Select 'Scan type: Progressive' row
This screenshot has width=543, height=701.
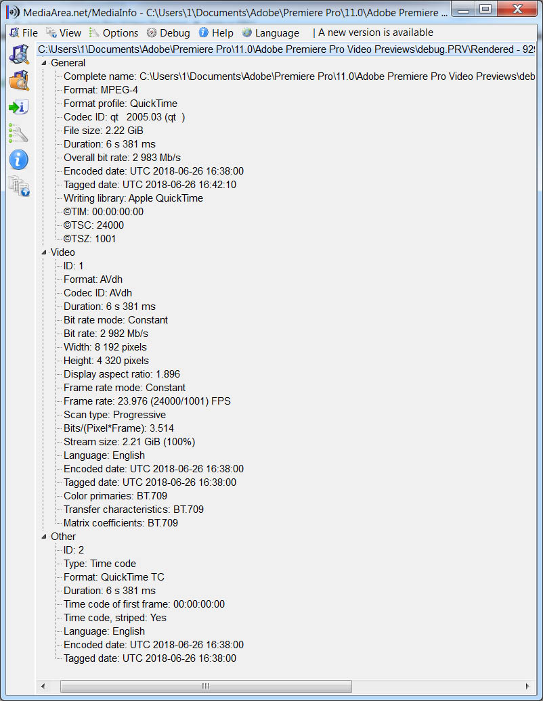click(114, 415)
